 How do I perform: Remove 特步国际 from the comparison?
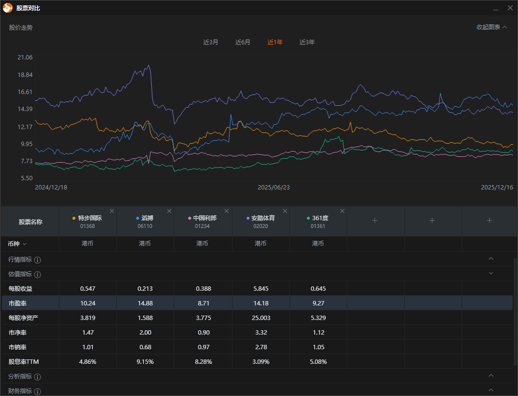click(112, 211)
